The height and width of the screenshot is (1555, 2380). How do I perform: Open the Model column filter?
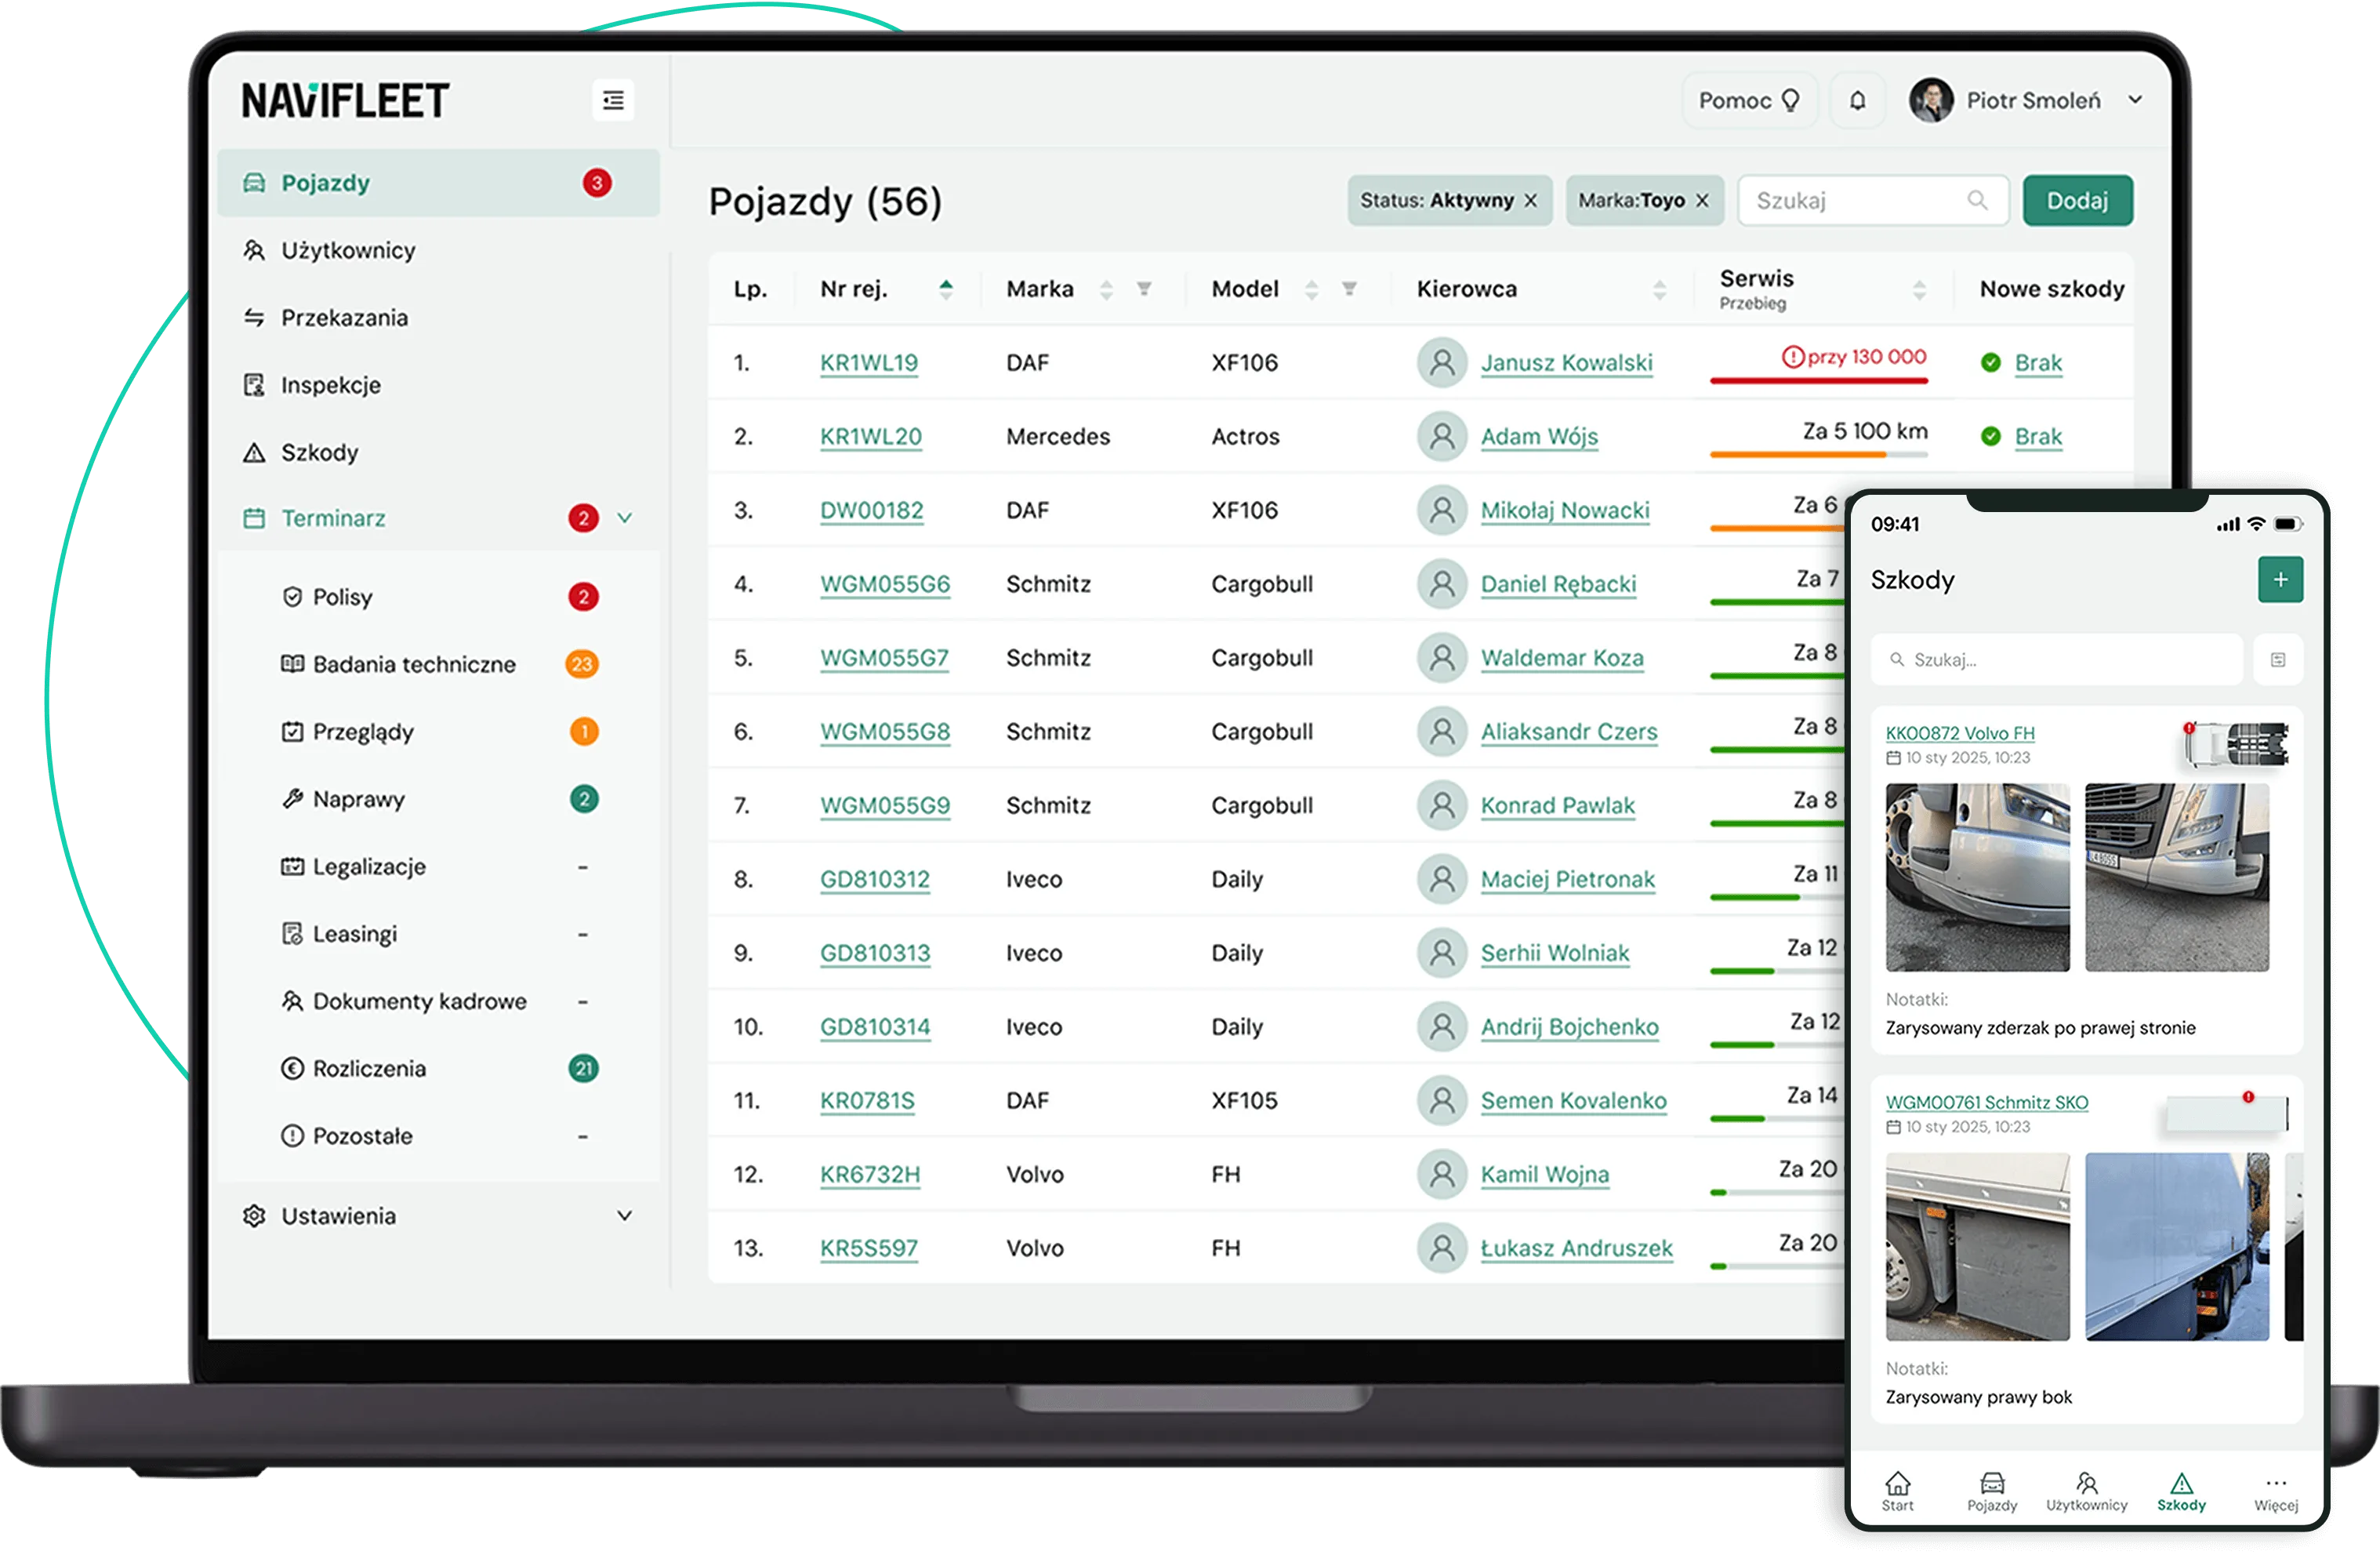[1349, 289]
